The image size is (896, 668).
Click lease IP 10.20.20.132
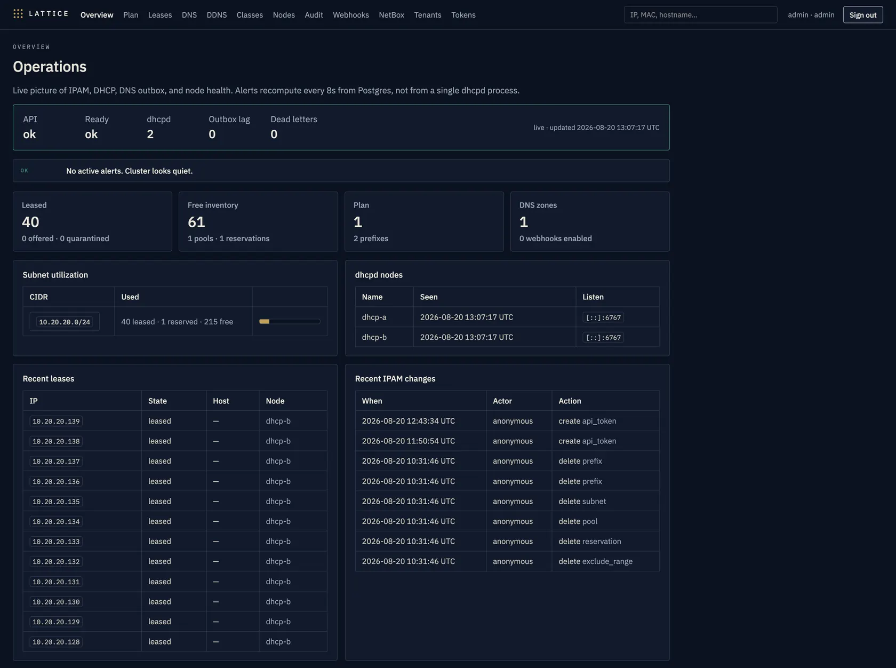point(56,562)
